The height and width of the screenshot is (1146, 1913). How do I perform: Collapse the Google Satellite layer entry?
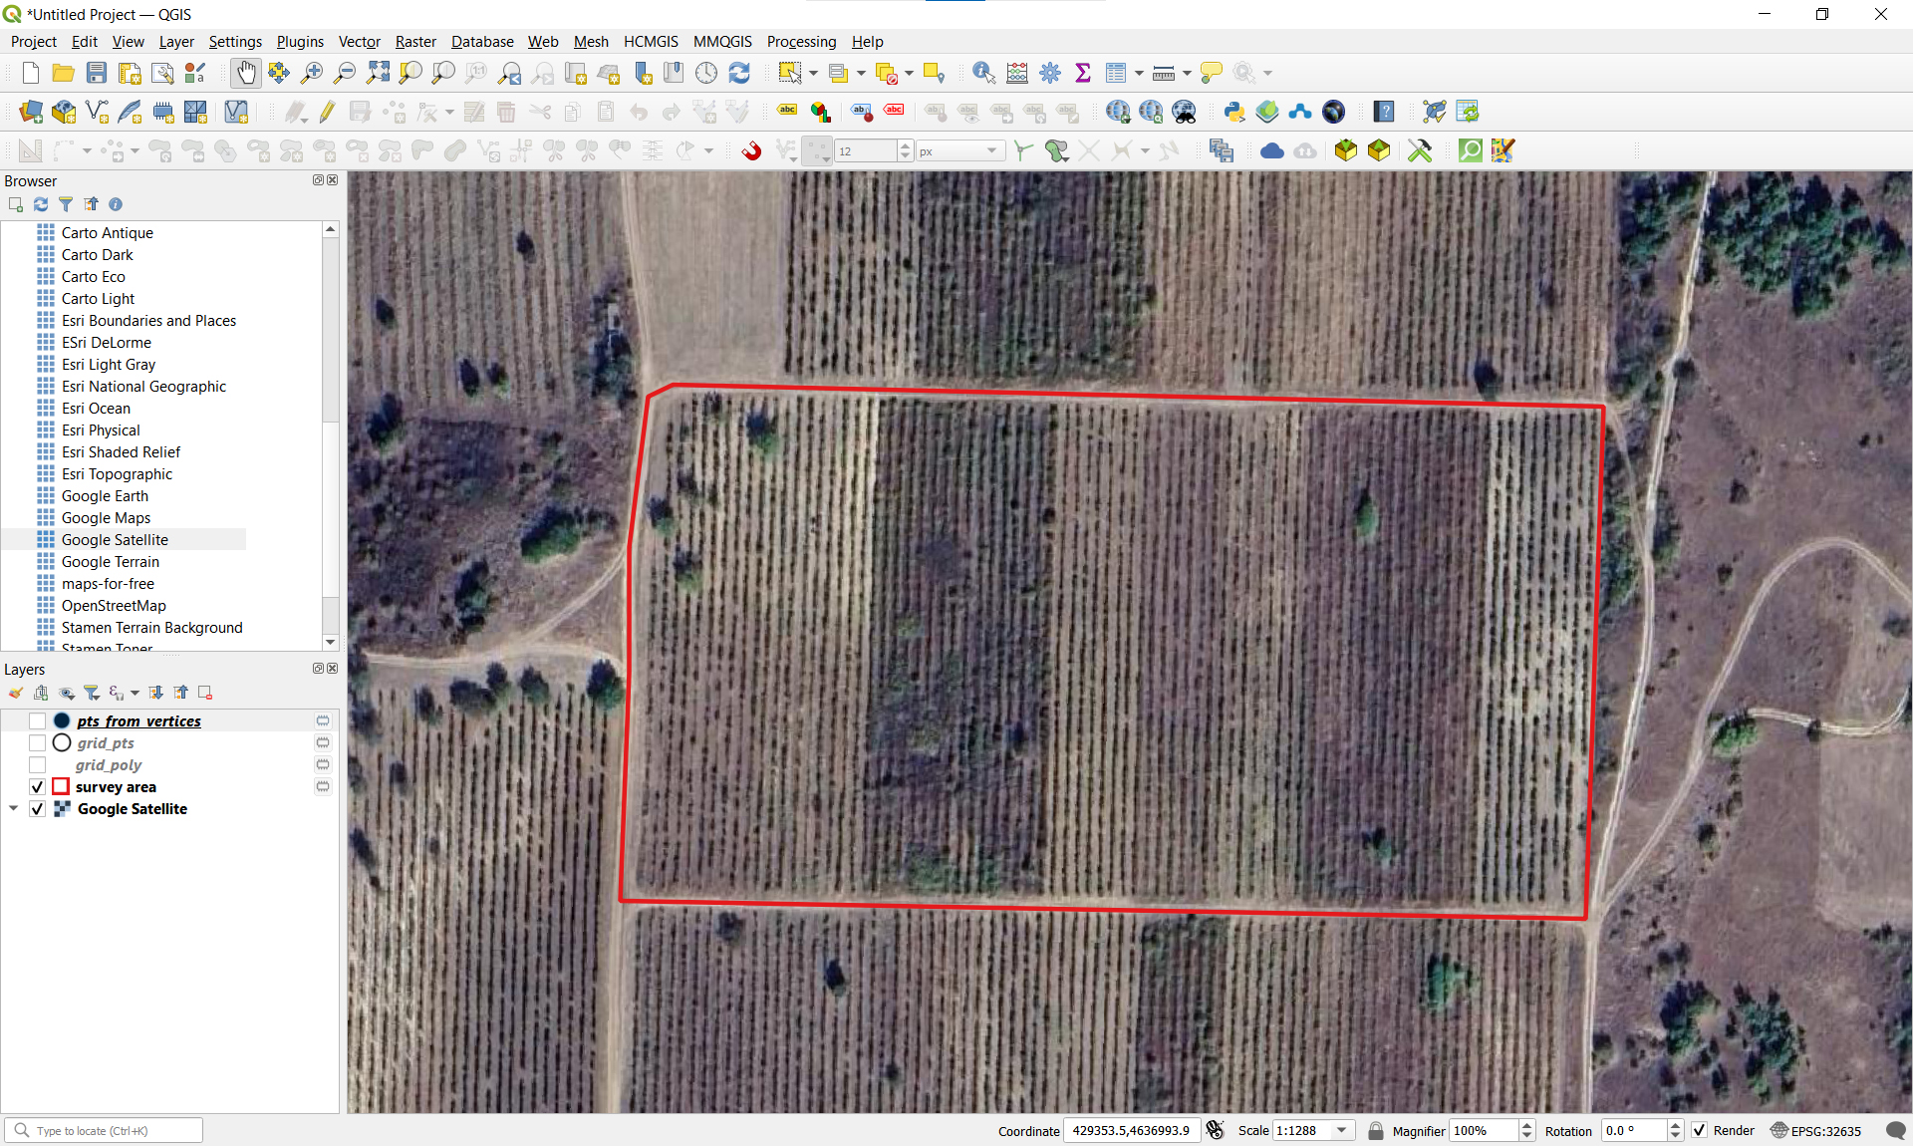13,809
